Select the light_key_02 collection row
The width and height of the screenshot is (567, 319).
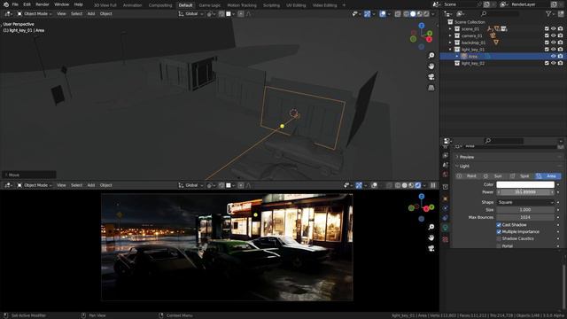click(x=503, y=63)
